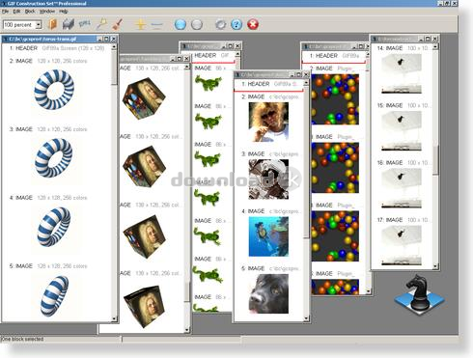Image resolution: width=473 pixels, height=358 pixels.
Task: Click torus window scrollbar up arrow
Action: 114,47
